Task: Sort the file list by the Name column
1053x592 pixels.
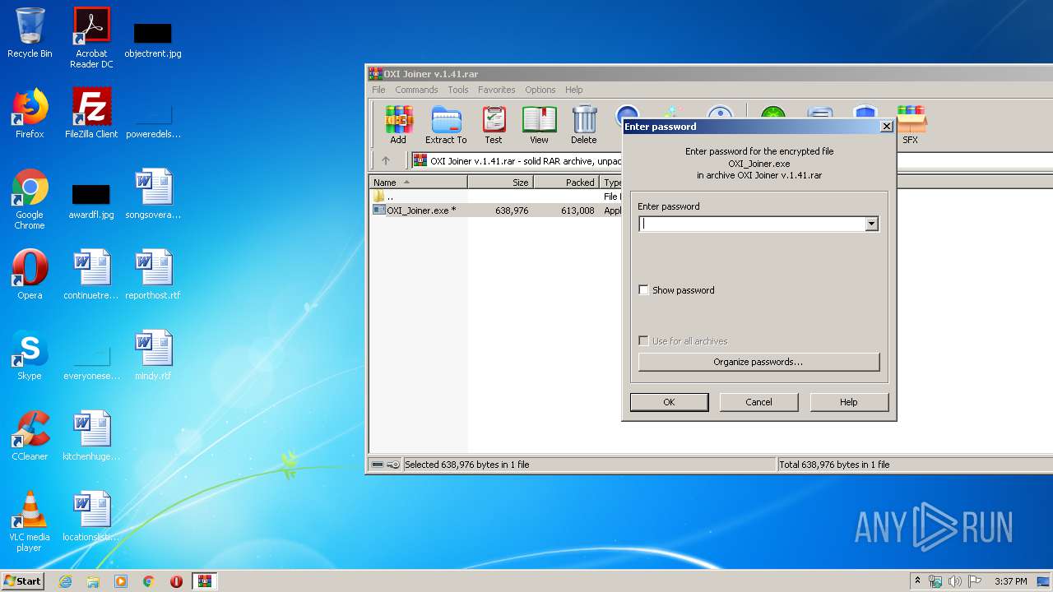Action: coord(418,183)
